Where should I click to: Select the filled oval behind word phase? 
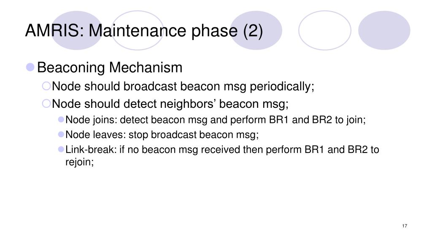pos(256,30)
